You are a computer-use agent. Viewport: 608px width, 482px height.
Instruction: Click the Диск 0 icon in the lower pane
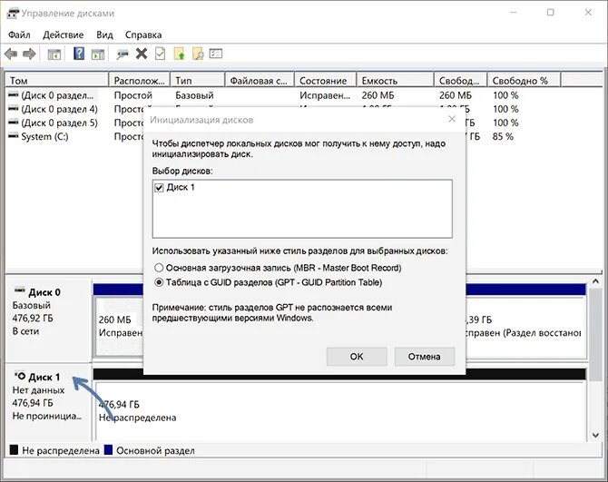(19, 290)
